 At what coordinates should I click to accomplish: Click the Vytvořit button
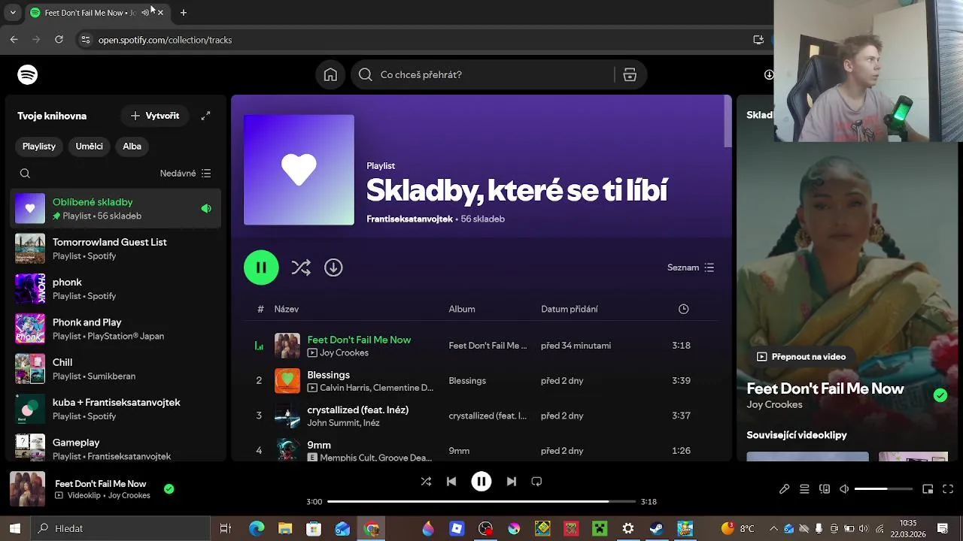click(x=155, y=116)
